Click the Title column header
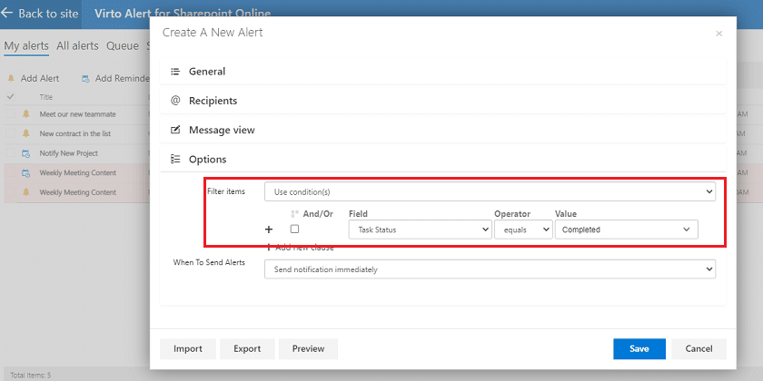 (45, 97)
